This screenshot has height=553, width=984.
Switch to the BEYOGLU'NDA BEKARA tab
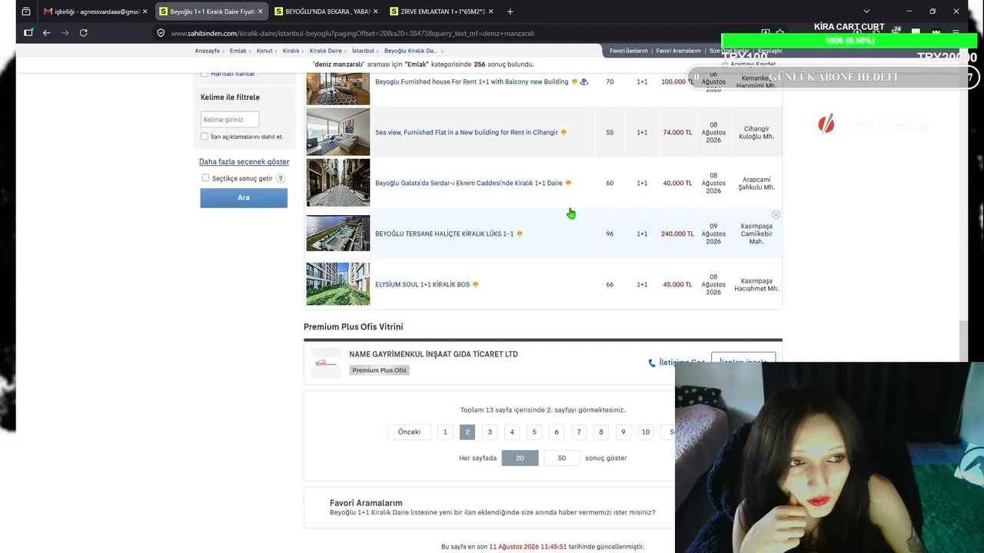[x=326, y=12]
